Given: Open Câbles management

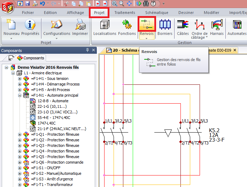Looking at the screenshot, I should coord(183,27).
